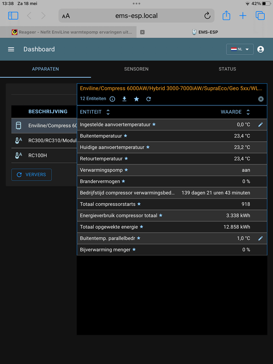
Task: Sort by WAARDE column arrows
Action: (x=248, y=112)
